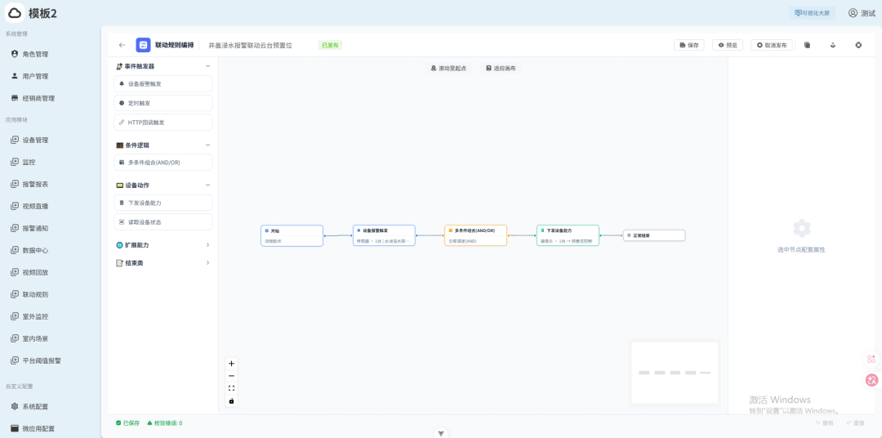Click the 重做 redo button

(x=855, y=422)
